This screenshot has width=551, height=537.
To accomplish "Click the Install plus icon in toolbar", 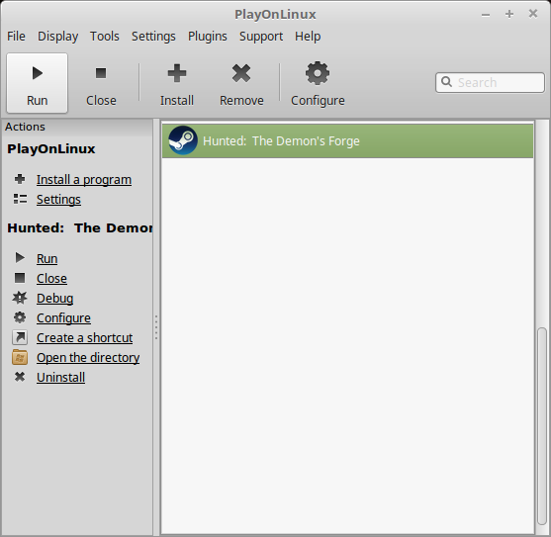I will [177, 73].
